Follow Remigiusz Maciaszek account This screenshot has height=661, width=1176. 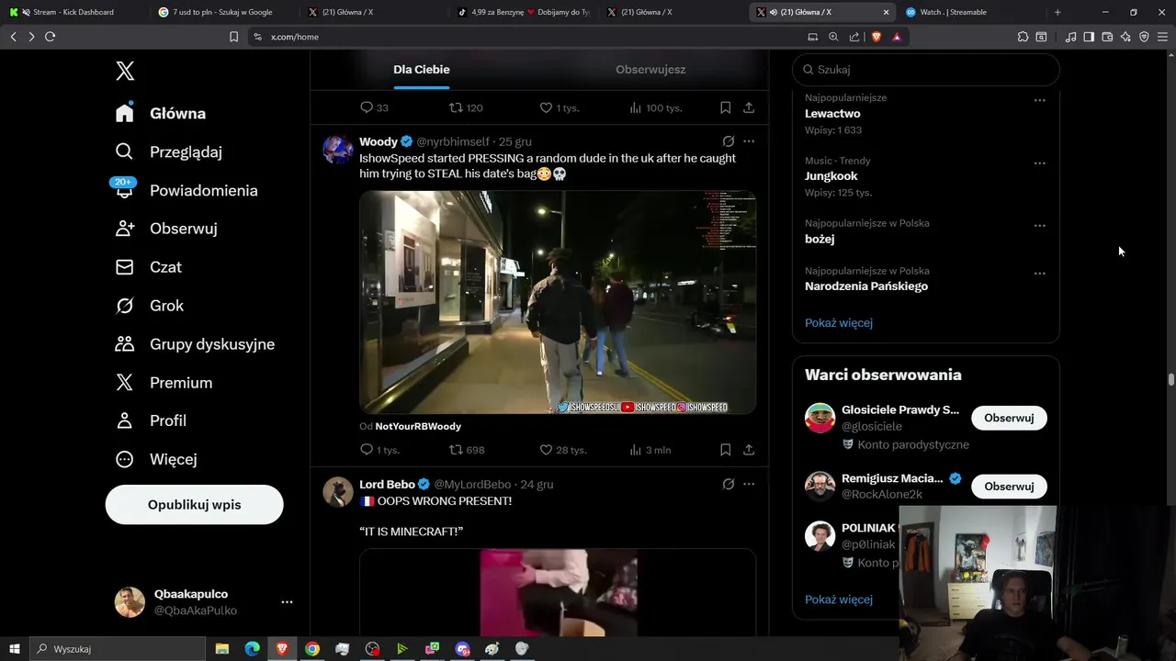click(1009, 487)
